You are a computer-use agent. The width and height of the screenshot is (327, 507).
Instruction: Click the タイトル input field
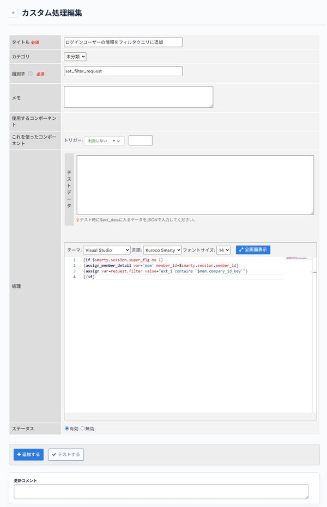pos(123,42)
